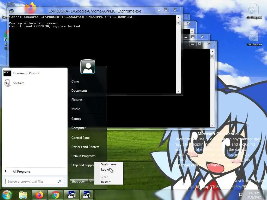This screenshot has width=267, height=200.
Task: Click chrome.exe window scrollbar down arrow
Action: coord(178,91)
